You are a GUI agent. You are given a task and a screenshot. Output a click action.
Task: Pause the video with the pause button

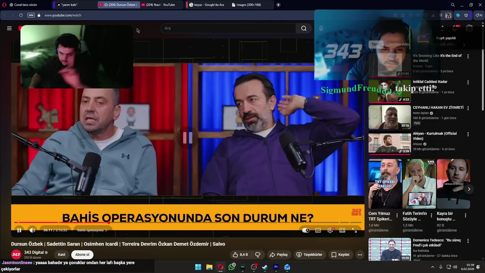19,230
